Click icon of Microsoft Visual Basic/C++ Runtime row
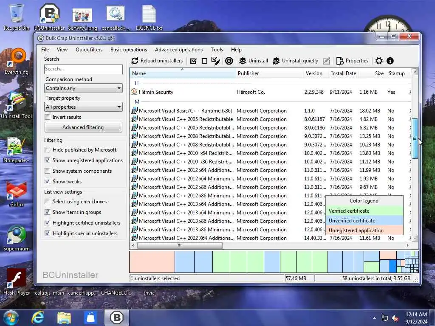The image size is (435, 326). coord(134,111)
